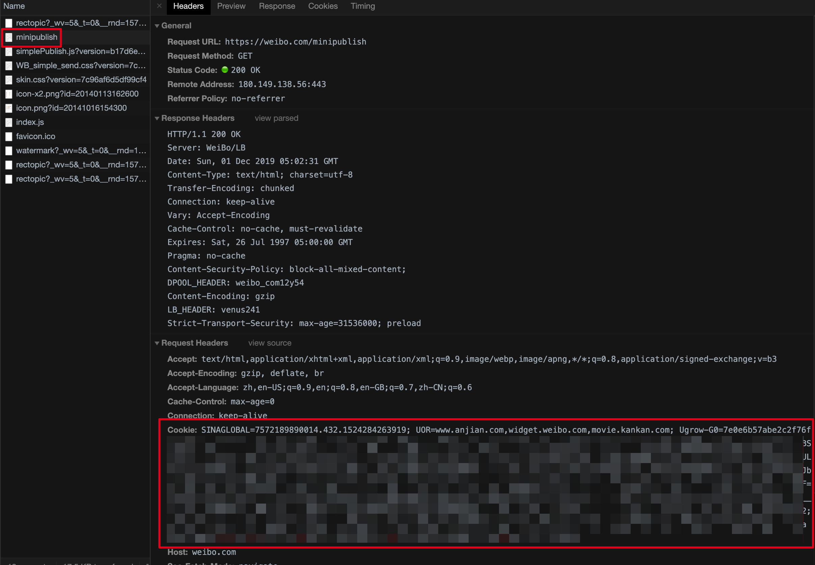
Task: Click the 200 OK status code value
Action: (245, 70)
